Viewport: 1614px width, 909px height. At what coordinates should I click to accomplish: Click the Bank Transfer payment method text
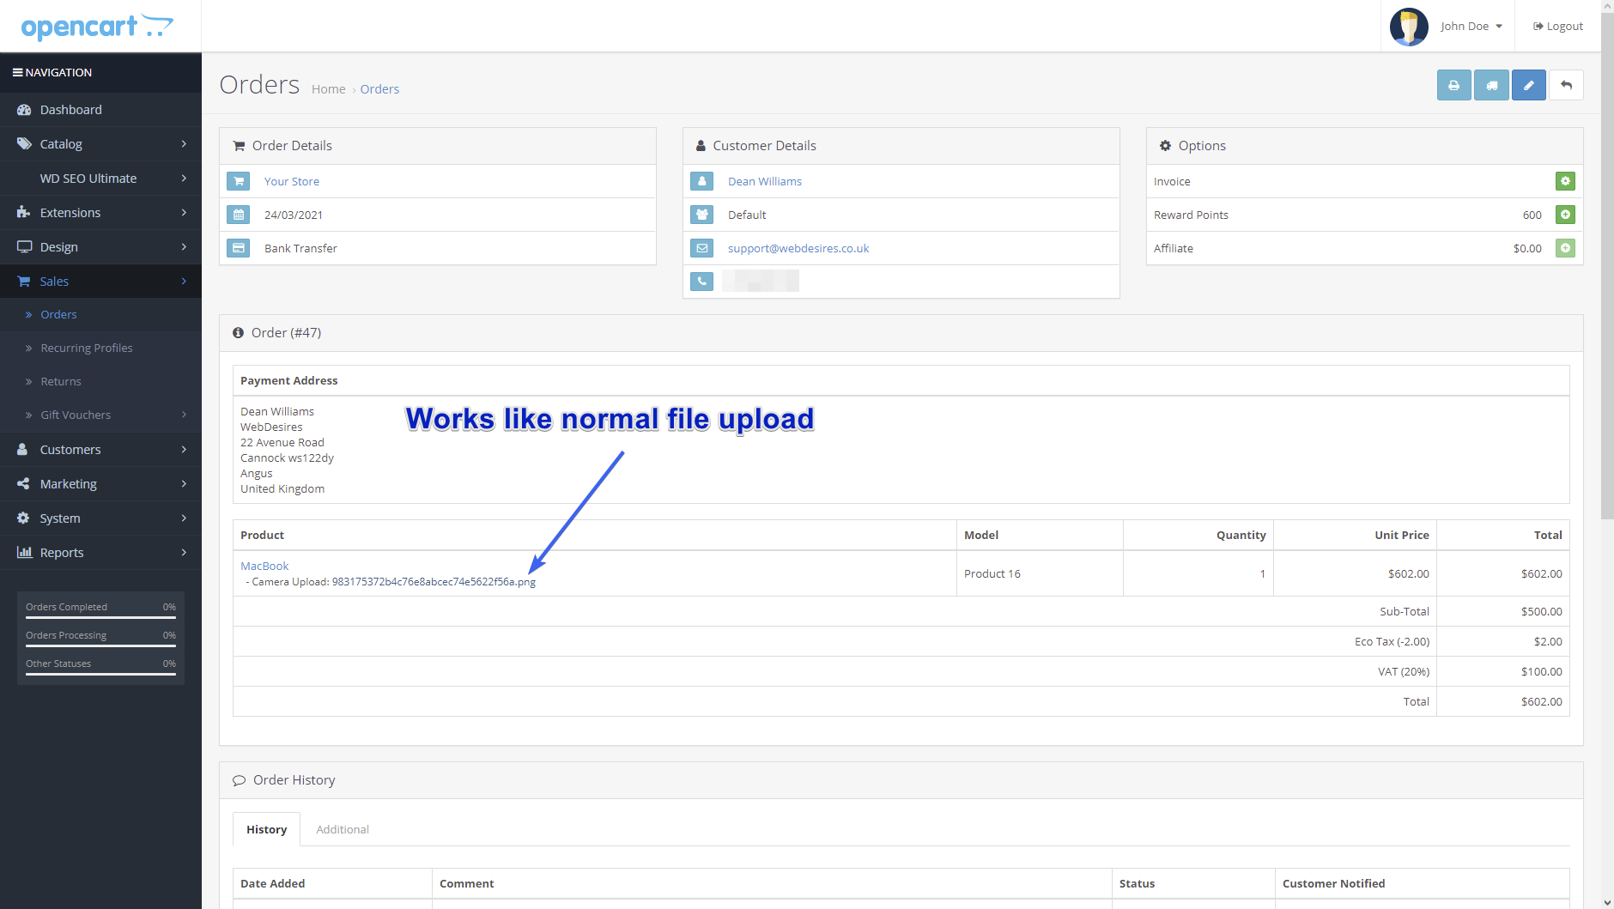[x=300, y=248]
